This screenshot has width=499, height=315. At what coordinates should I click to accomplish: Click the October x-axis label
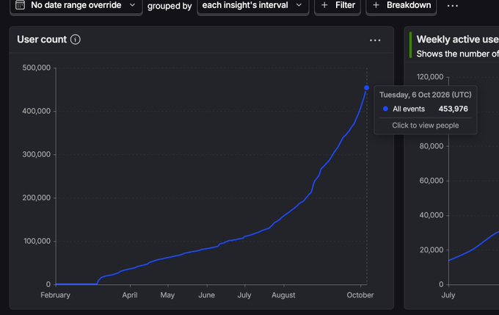tap(360, 295)
